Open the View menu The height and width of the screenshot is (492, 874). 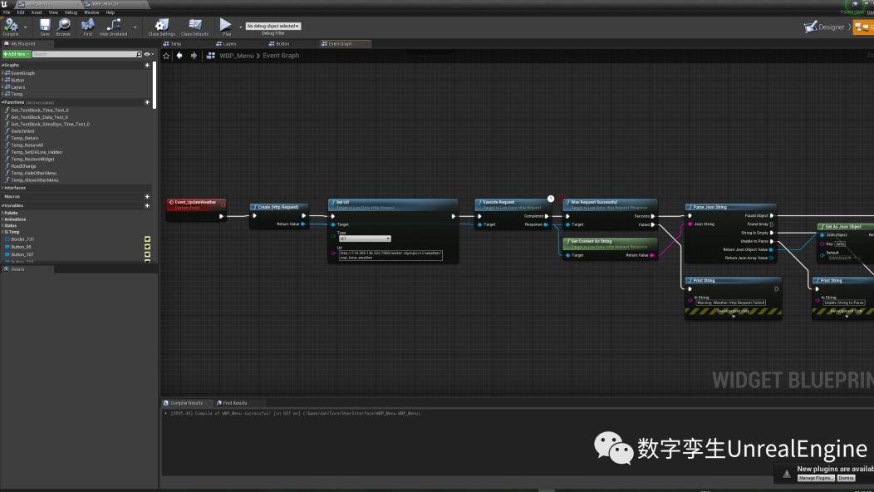53,12
